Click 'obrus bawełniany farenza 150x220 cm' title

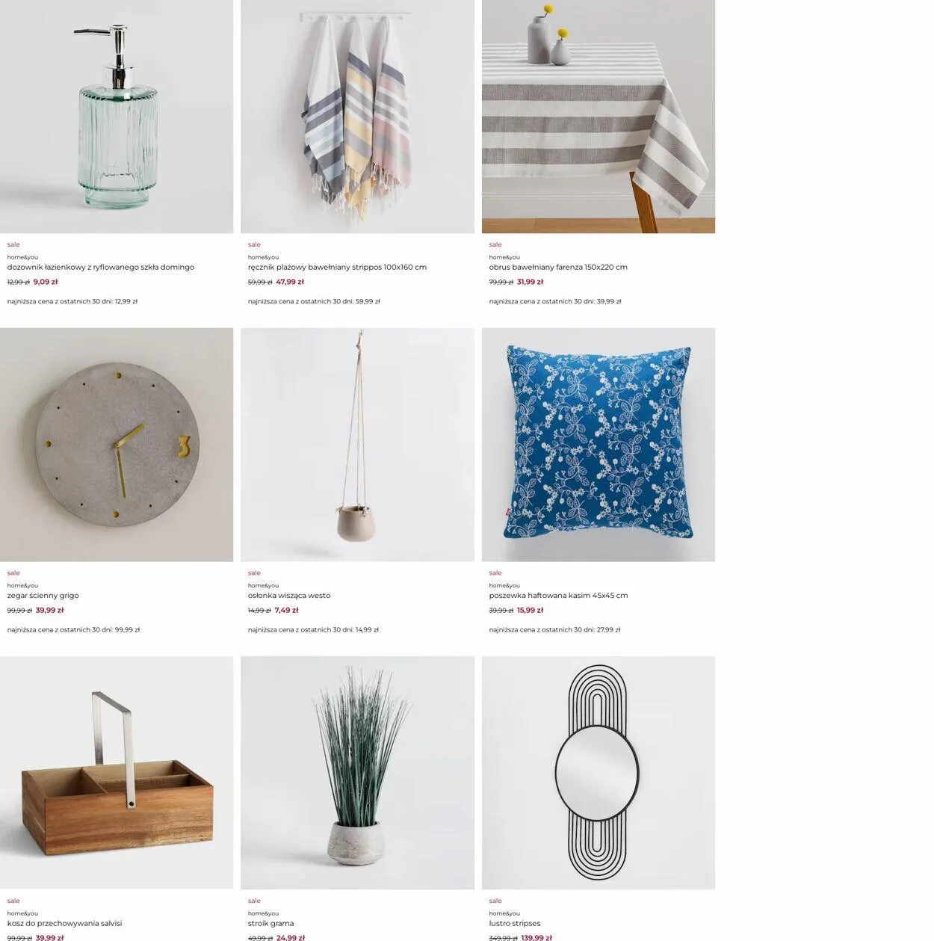point(558,267)
